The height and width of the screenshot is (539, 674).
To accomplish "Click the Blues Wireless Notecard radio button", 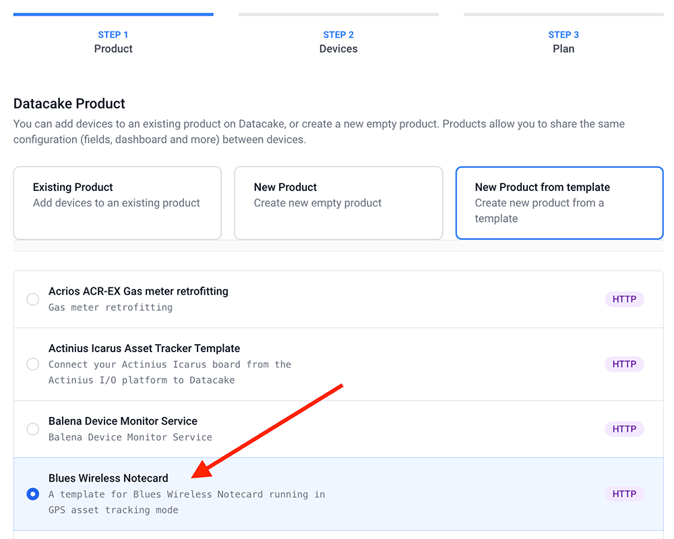I will tap(32, 494).
